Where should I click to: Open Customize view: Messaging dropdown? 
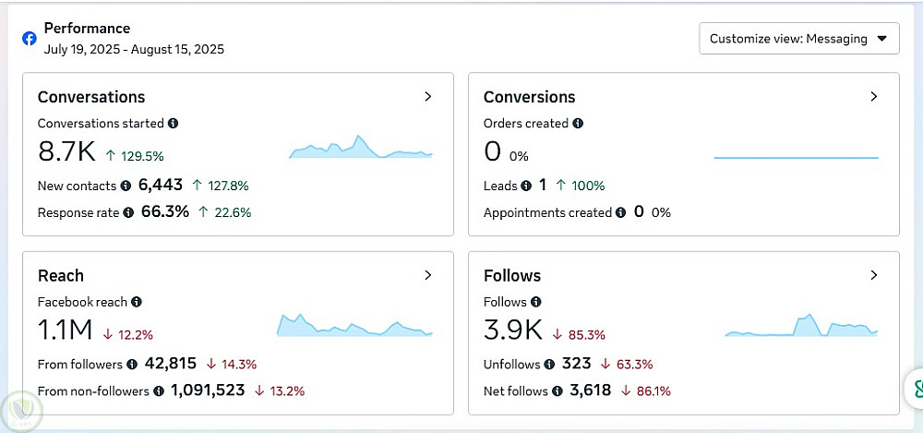click(799, 39)
